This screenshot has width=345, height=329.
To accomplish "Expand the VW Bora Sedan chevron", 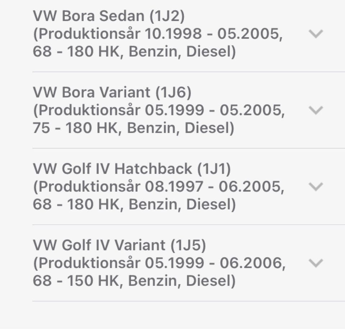I will tap(316, 34).
